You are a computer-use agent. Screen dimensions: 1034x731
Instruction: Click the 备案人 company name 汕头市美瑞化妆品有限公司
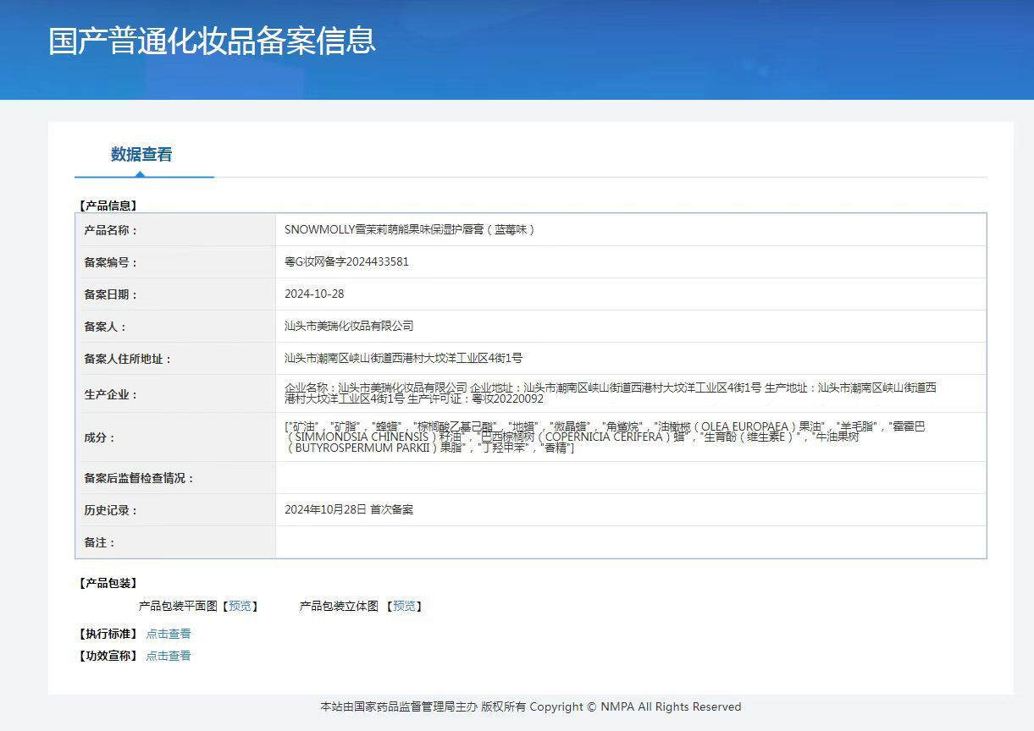(349, 326)
